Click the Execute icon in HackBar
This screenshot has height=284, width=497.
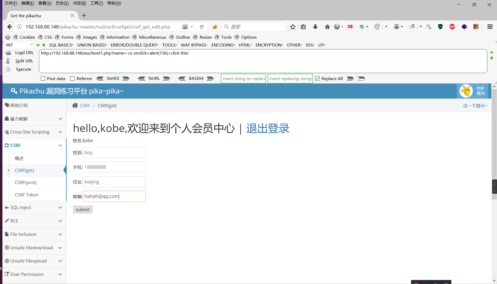[x=8, y=69]
